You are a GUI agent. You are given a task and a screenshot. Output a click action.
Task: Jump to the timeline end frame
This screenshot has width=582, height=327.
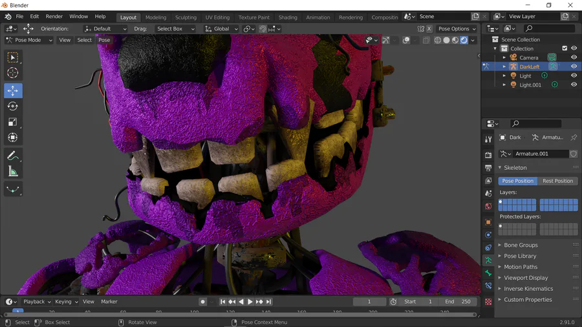tap(269, 302)
